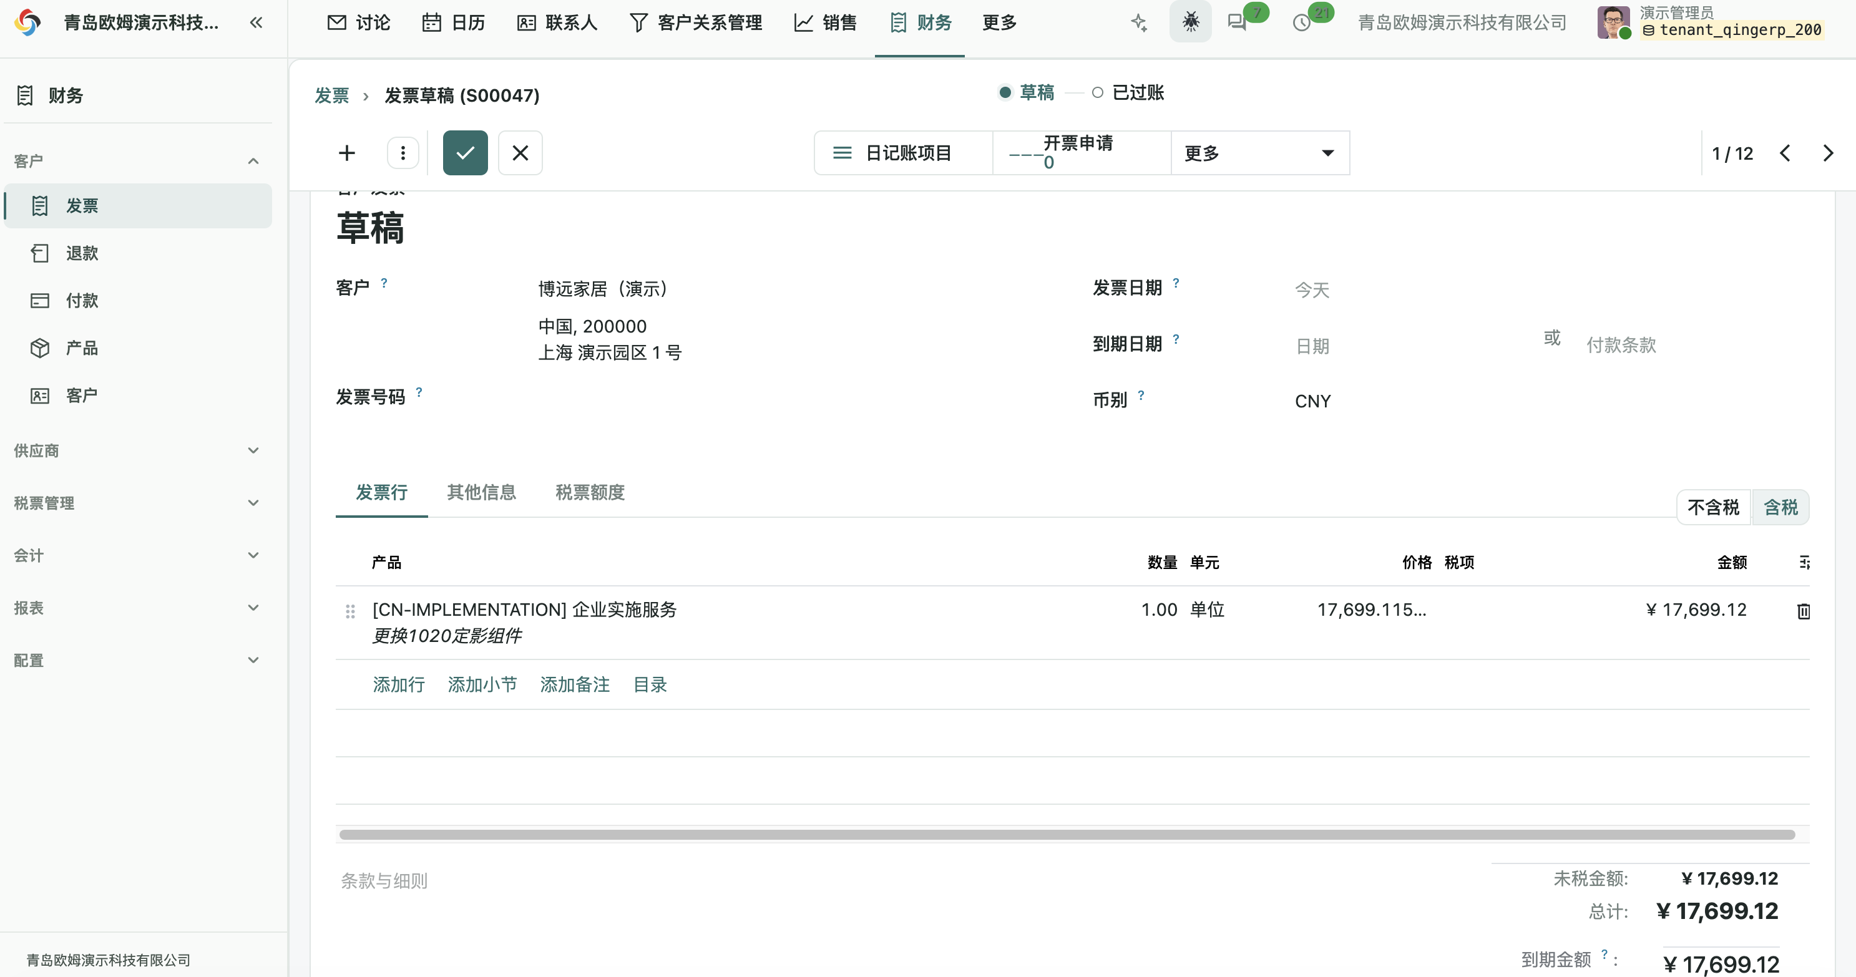
Task: Click the horizontal scrollbar below invoice lines
Action: (1067, 834)
